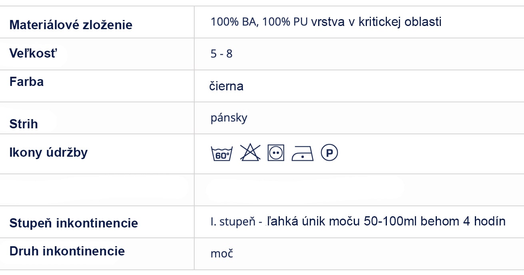Click the do not bleach icon
This screenshot has height=275, width=524.
click(250, 153)
